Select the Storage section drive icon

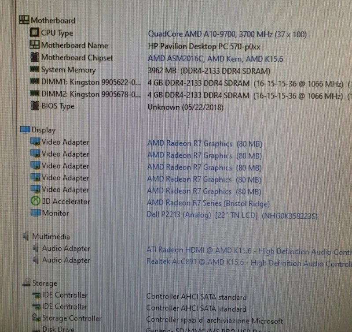click(26, 283)
